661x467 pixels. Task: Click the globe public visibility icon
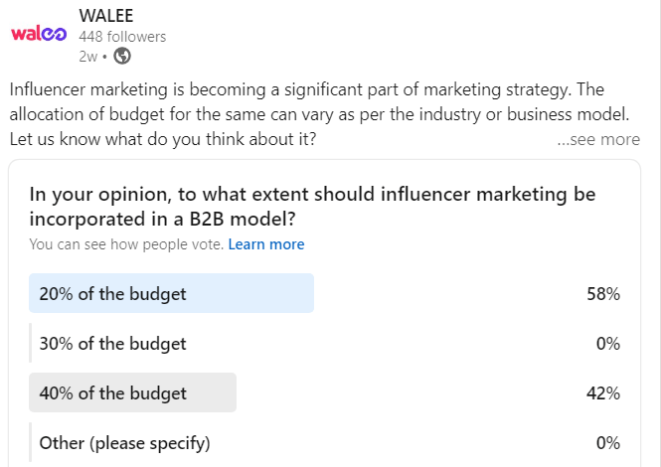click(x=122, y=56)
